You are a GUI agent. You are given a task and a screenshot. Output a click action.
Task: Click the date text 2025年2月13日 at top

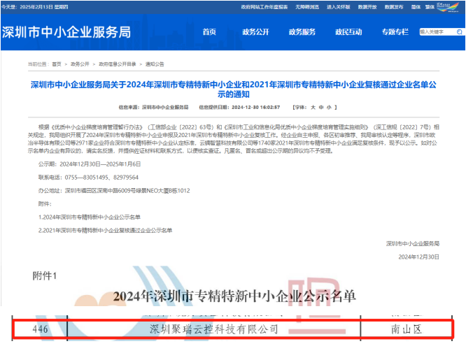[36, 7]
